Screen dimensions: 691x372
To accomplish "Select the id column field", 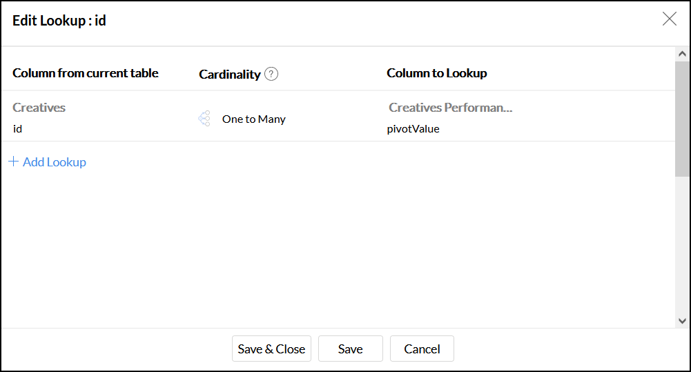I will point(18,128).
